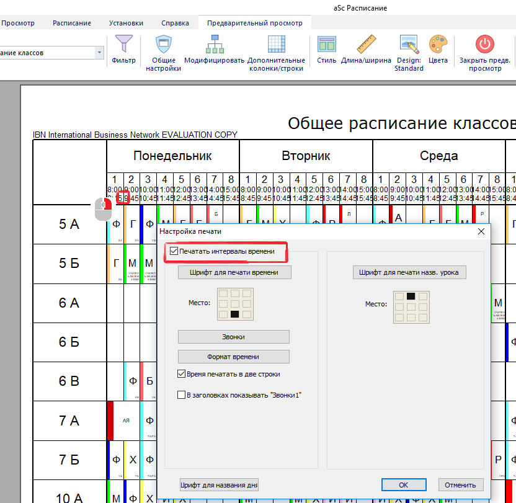This screenshot has height=503, width=516.
Task: Open Дополнительные колонки/строки grid icon
Action: tap(276, 45)
